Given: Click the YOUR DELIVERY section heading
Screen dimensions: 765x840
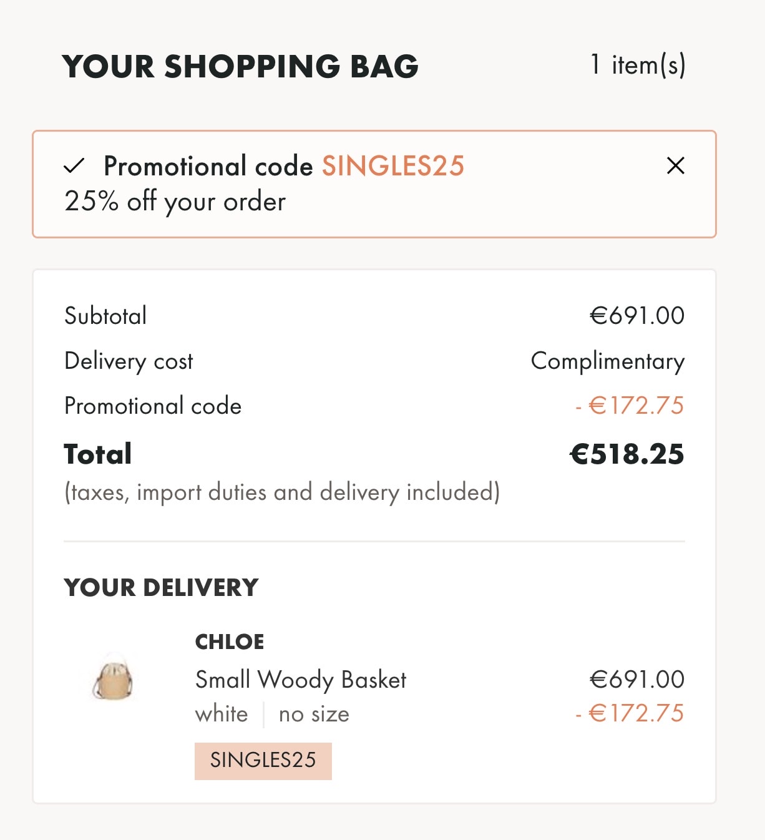Looking at the screenshot, I should click(161, 587).
